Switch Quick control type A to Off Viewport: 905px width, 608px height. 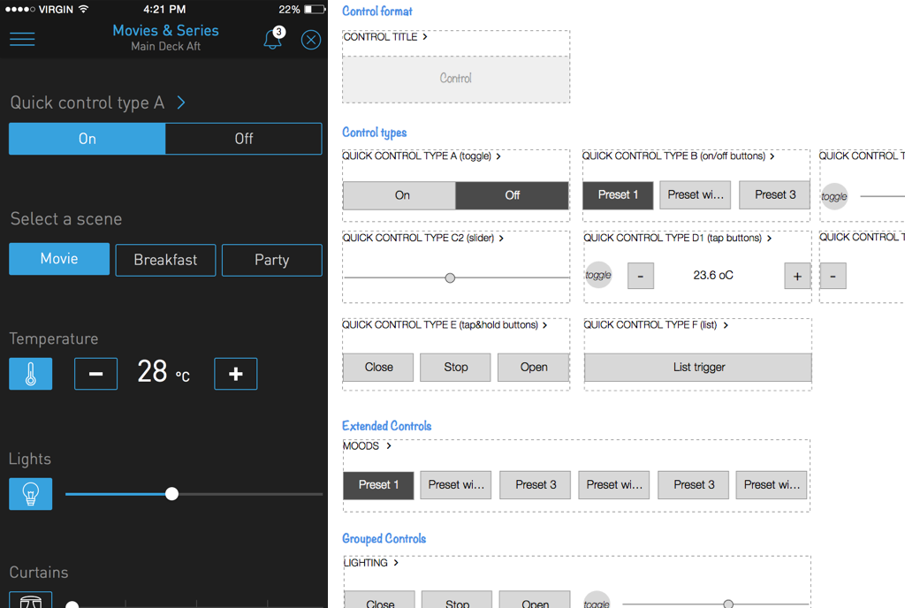(x=243, y=139)
